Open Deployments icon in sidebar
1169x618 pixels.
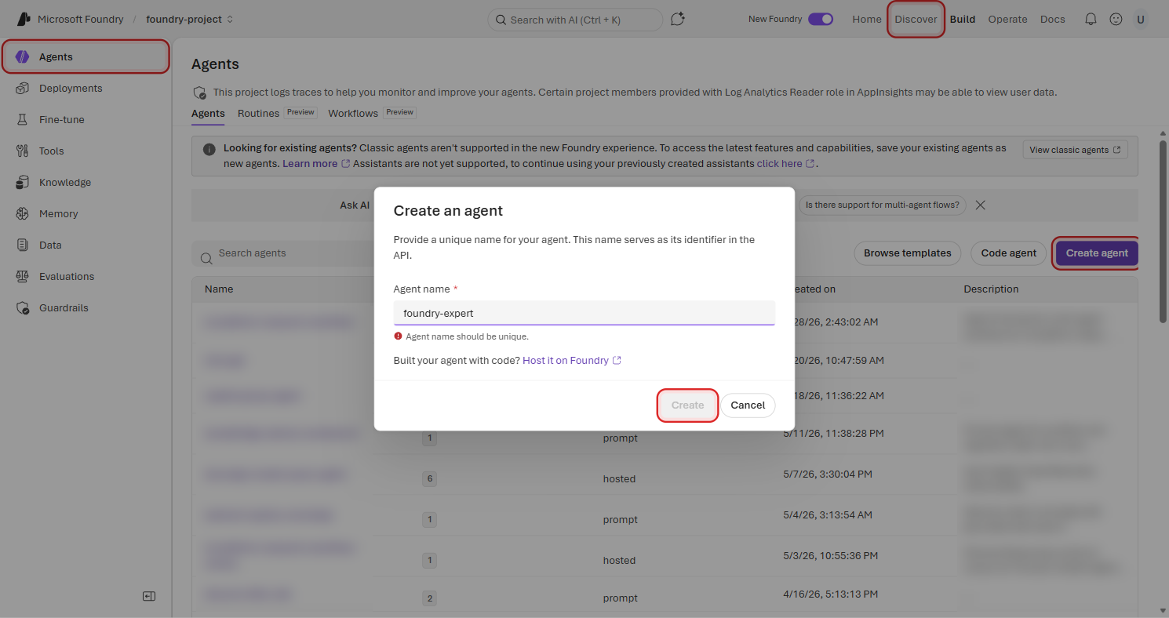pyautogui.click(x=23, y=88)
